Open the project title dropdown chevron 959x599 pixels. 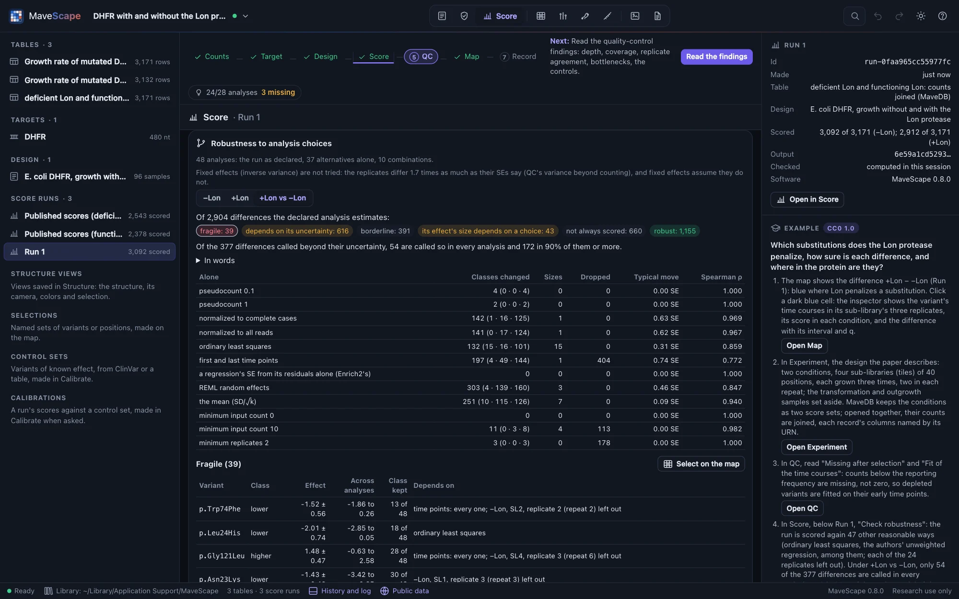coord(246,16)
